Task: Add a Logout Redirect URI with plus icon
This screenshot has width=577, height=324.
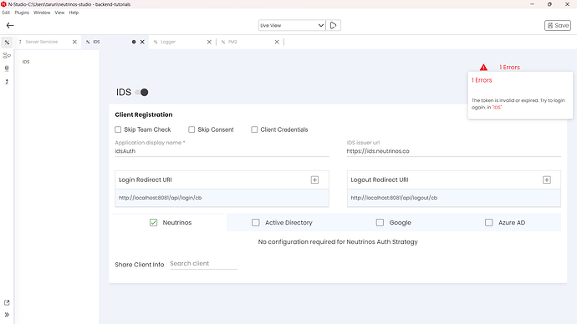Action: coord(546,180)
